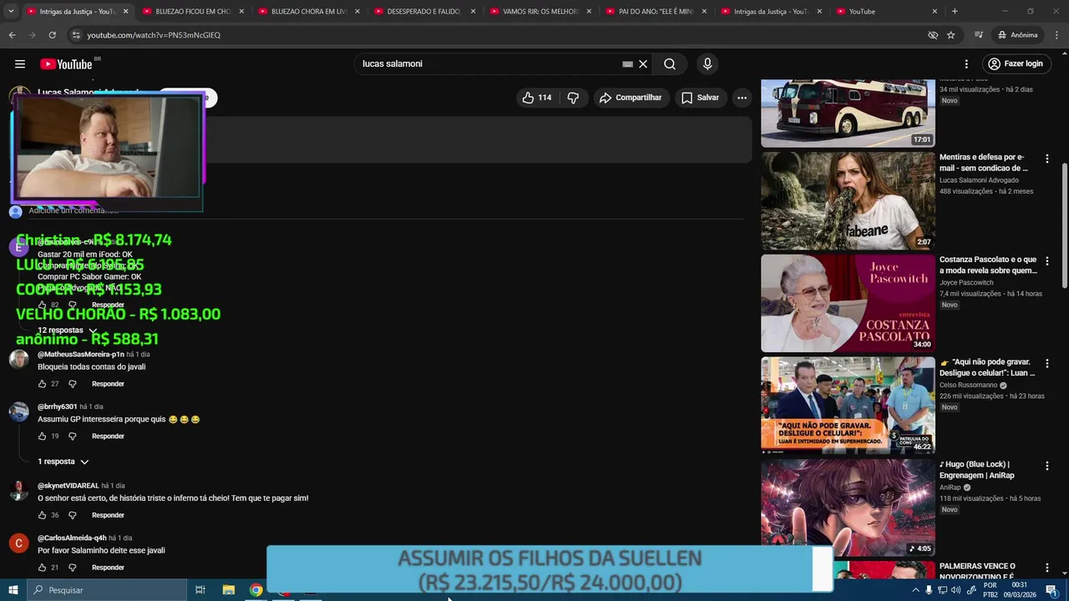Dislike MatheusSasMoreira's comment
1069x601 pixels.
(73, 384)
